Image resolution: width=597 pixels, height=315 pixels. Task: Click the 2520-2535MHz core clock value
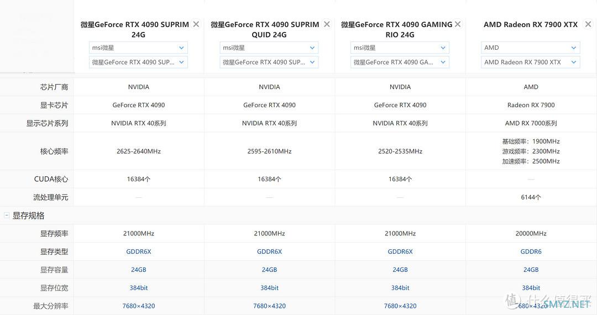click(x=400, y=151)
